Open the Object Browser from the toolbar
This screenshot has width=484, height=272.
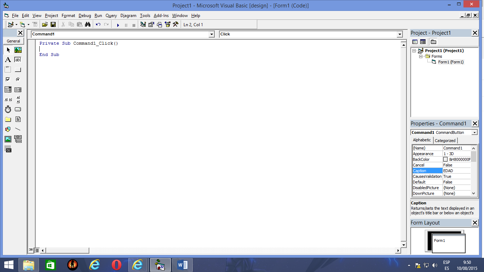pyautogui.click(x=167, y=24)
